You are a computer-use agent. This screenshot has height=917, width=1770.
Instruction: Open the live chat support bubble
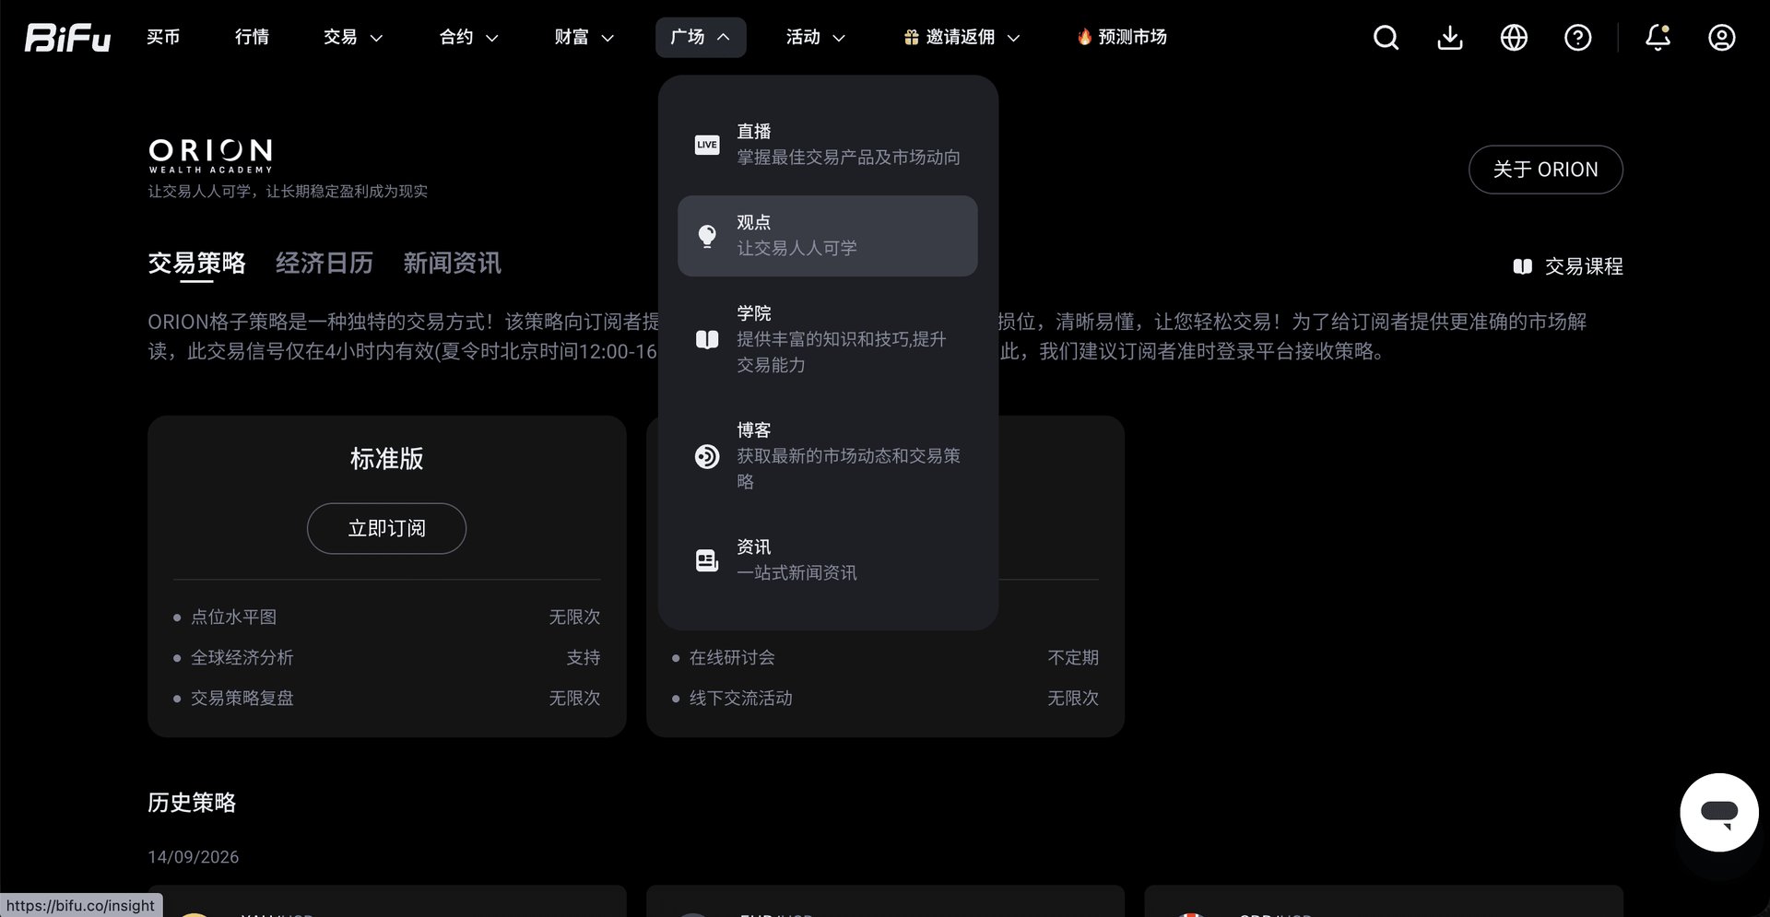point(1719,812)
